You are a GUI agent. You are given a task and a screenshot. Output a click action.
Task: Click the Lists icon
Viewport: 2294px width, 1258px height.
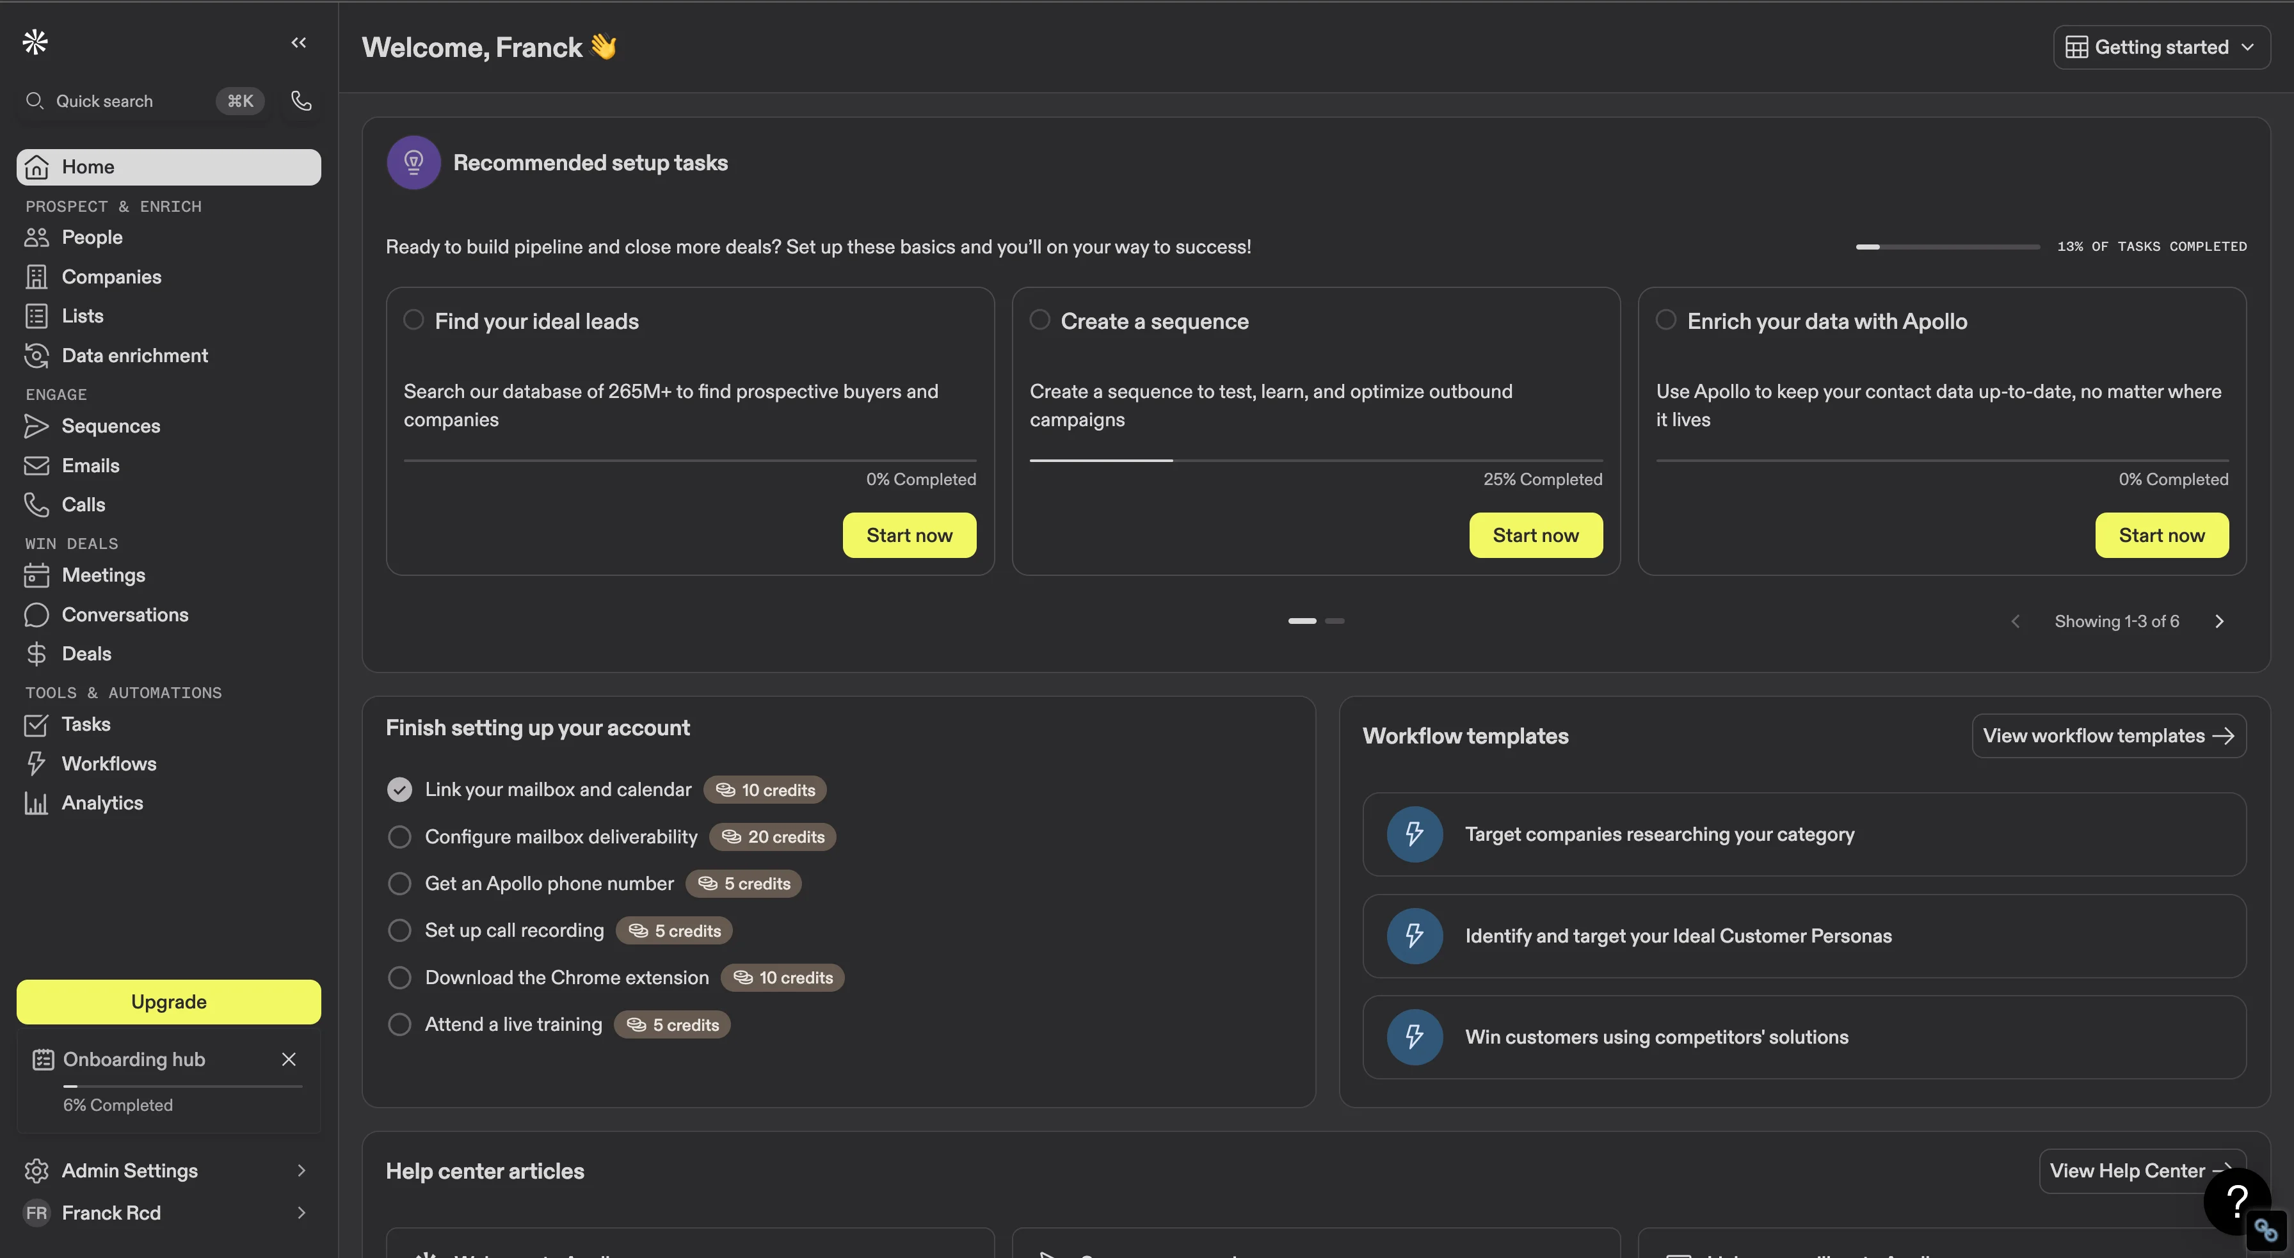point(36,316)
